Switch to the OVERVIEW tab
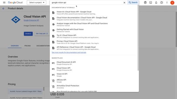 pyautogui.click(x=15, y=46)
